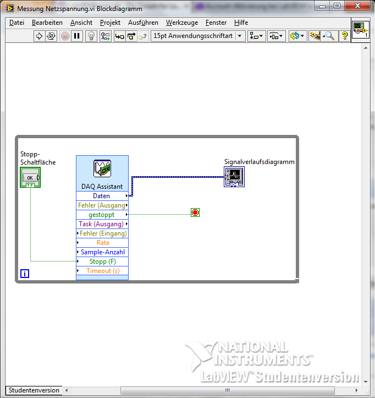Click the Timeout (s) input terminal
This screenshot has height=398, width=375.
coord(102,271)
